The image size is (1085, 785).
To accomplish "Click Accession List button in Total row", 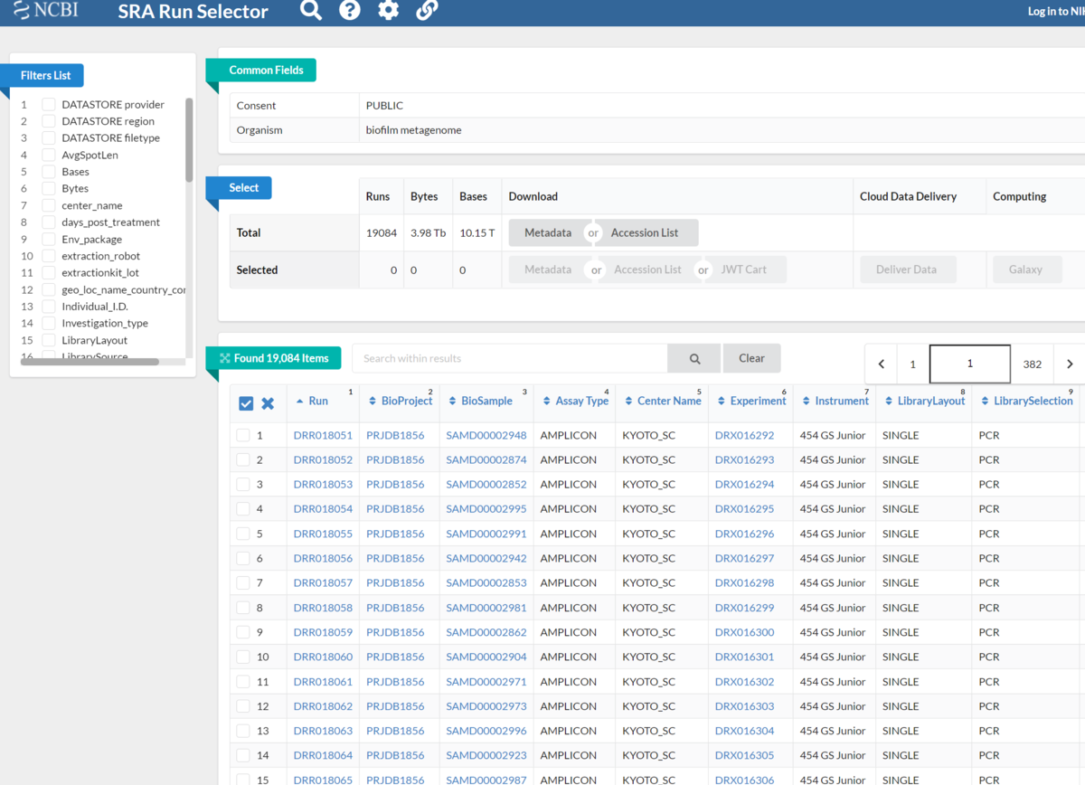I will click(x=645, y=232).
